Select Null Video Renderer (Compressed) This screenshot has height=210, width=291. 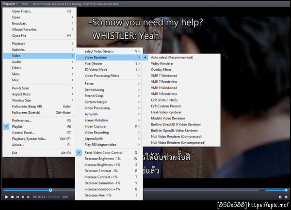click(x=181, y=137)
